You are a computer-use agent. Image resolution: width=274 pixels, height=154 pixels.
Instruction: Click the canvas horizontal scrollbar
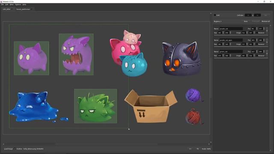click(x=106, y=144)
